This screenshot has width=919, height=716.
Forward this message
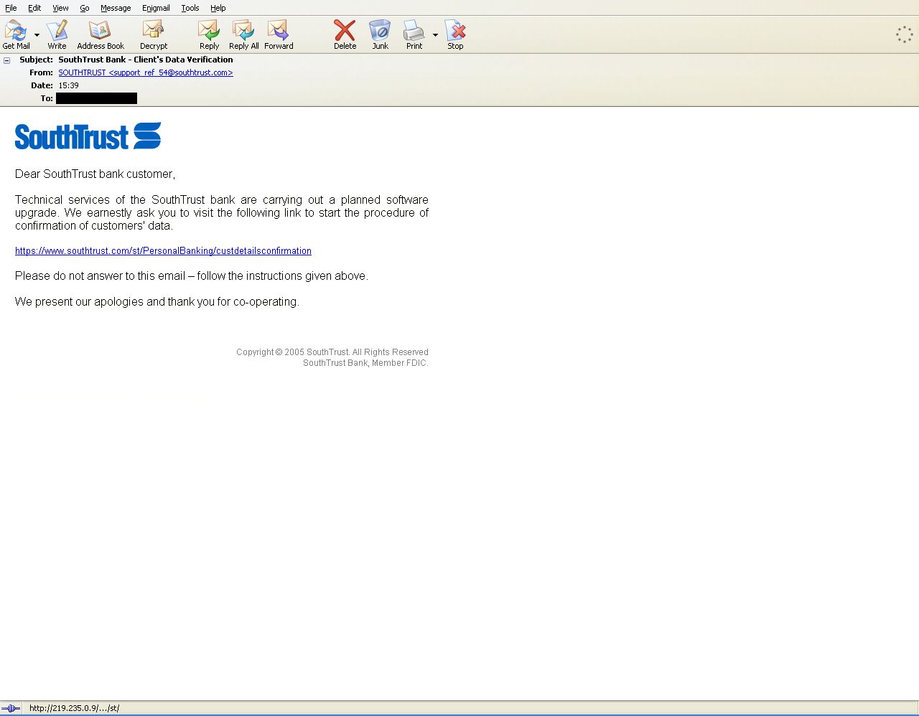(279, 34)
